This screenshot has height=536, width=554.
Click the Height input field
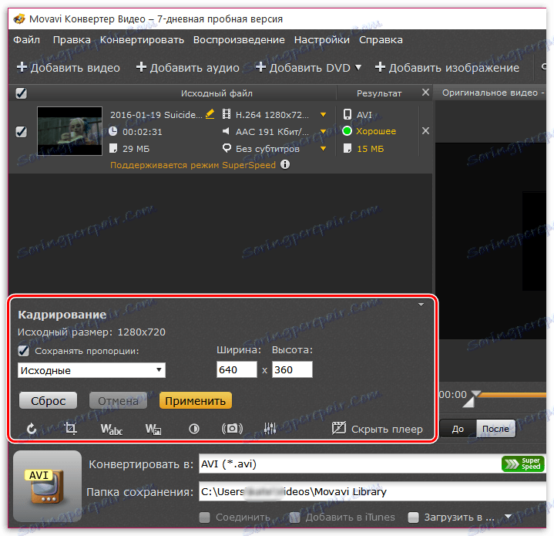(292, 370)
